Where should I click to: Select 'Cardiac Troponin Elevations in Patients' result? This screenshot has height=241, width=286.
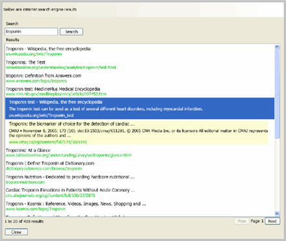(70, 190)
